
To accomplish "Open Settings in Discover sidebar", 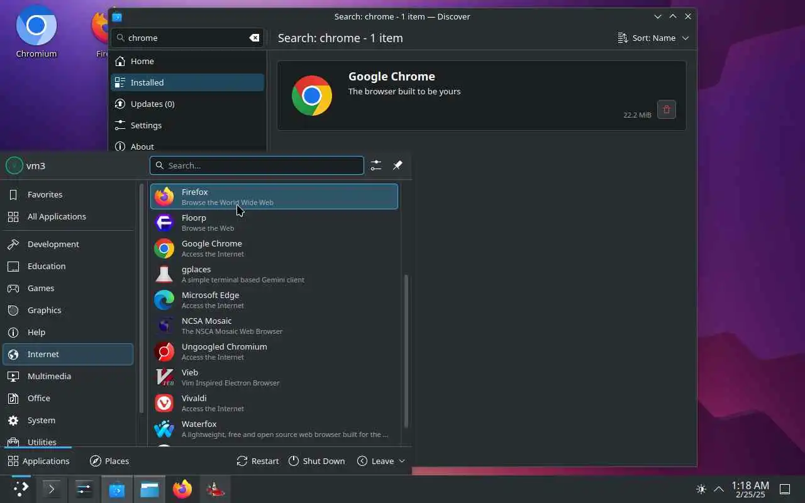I will tap(187, 125).
